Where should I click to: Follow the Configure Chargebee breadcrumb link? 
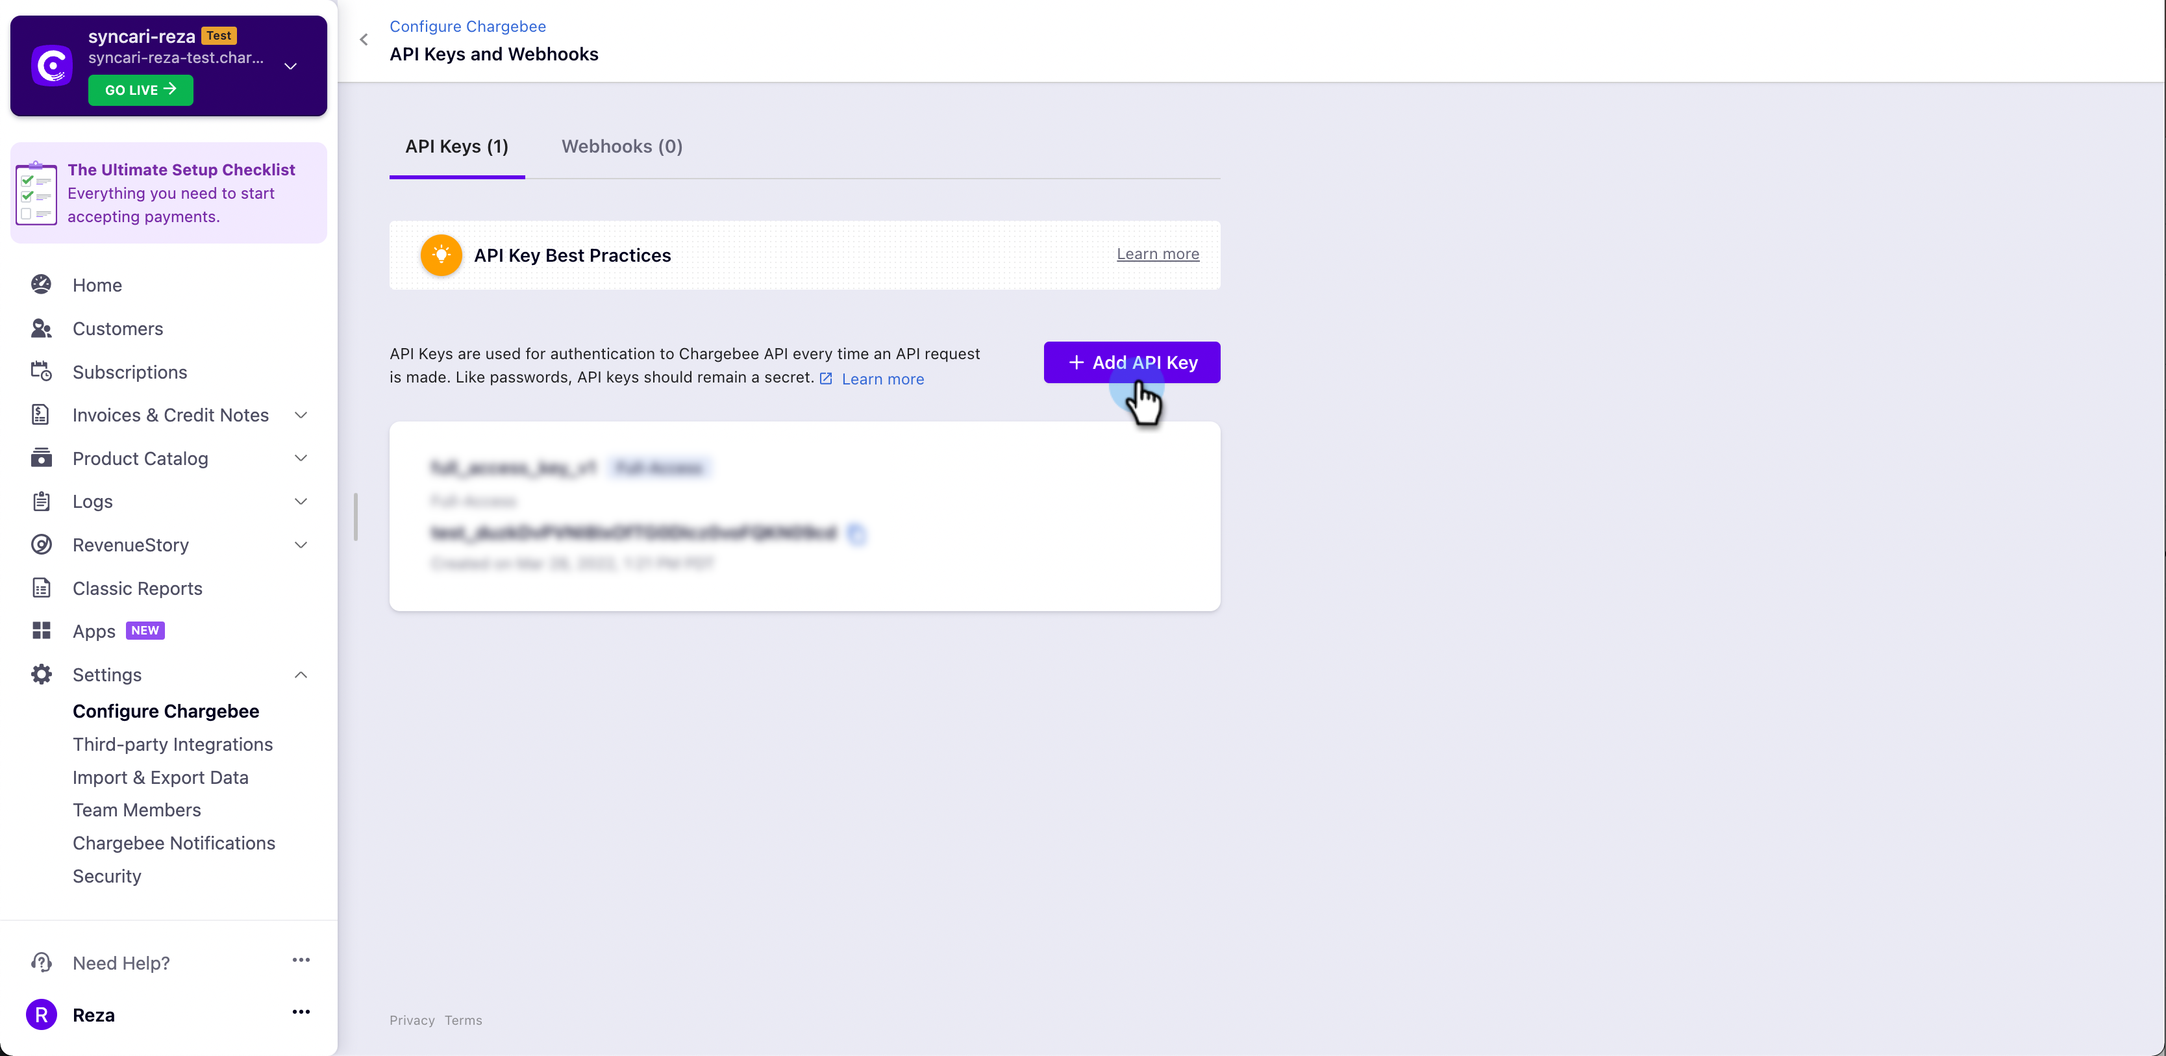tap(467, 26)
